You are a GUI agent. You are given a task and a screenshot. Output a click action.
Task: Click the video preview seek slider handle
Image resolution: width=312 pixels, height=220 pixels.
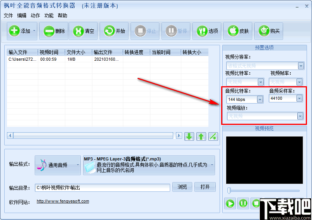pos(229,191)
